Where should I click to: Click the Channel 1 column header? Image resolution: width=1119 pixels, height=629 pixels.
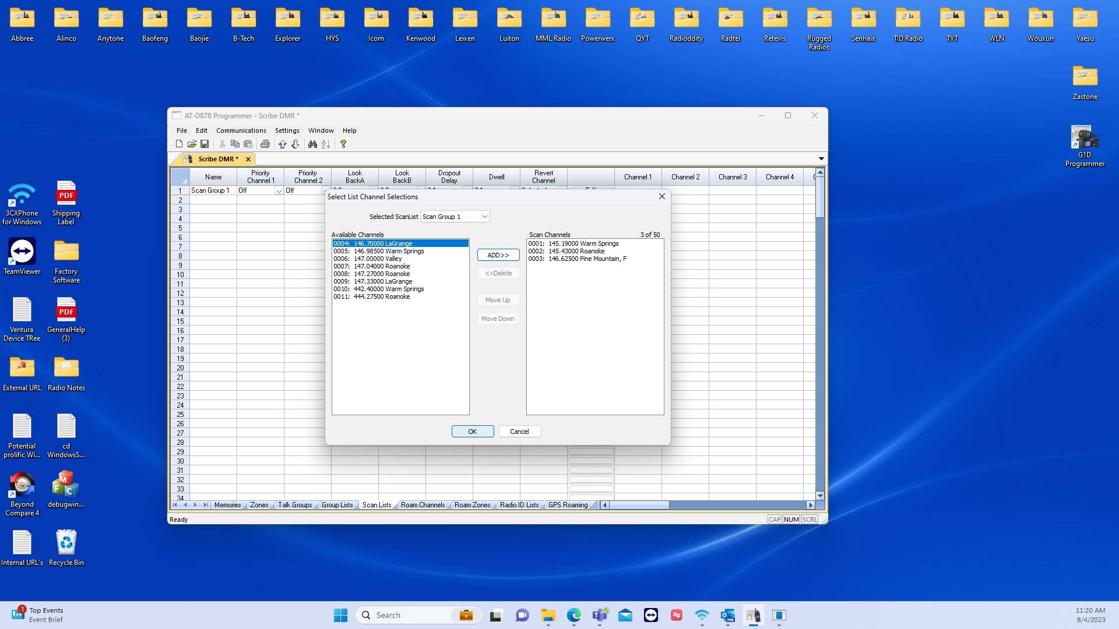[638, 177]
